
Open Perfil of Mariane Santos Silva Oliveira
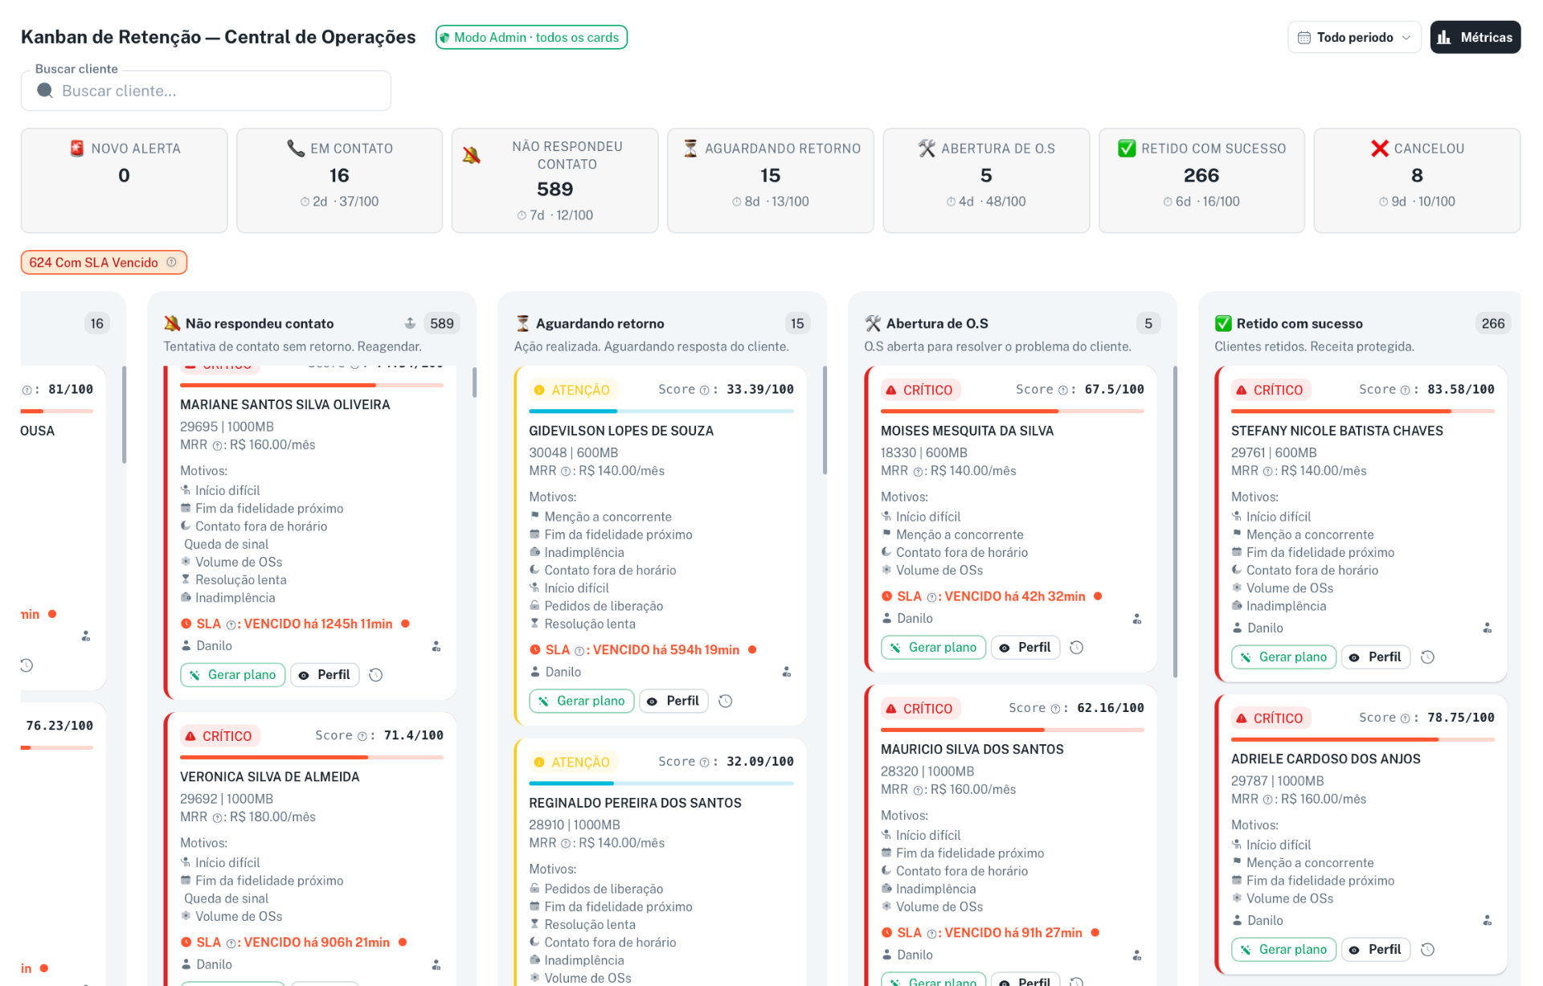coord(325,674)
